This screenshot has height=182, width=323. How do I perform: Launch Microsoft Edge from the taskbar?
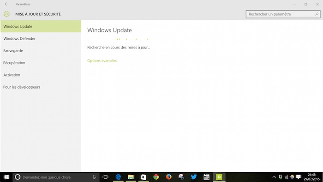[118, 177]
